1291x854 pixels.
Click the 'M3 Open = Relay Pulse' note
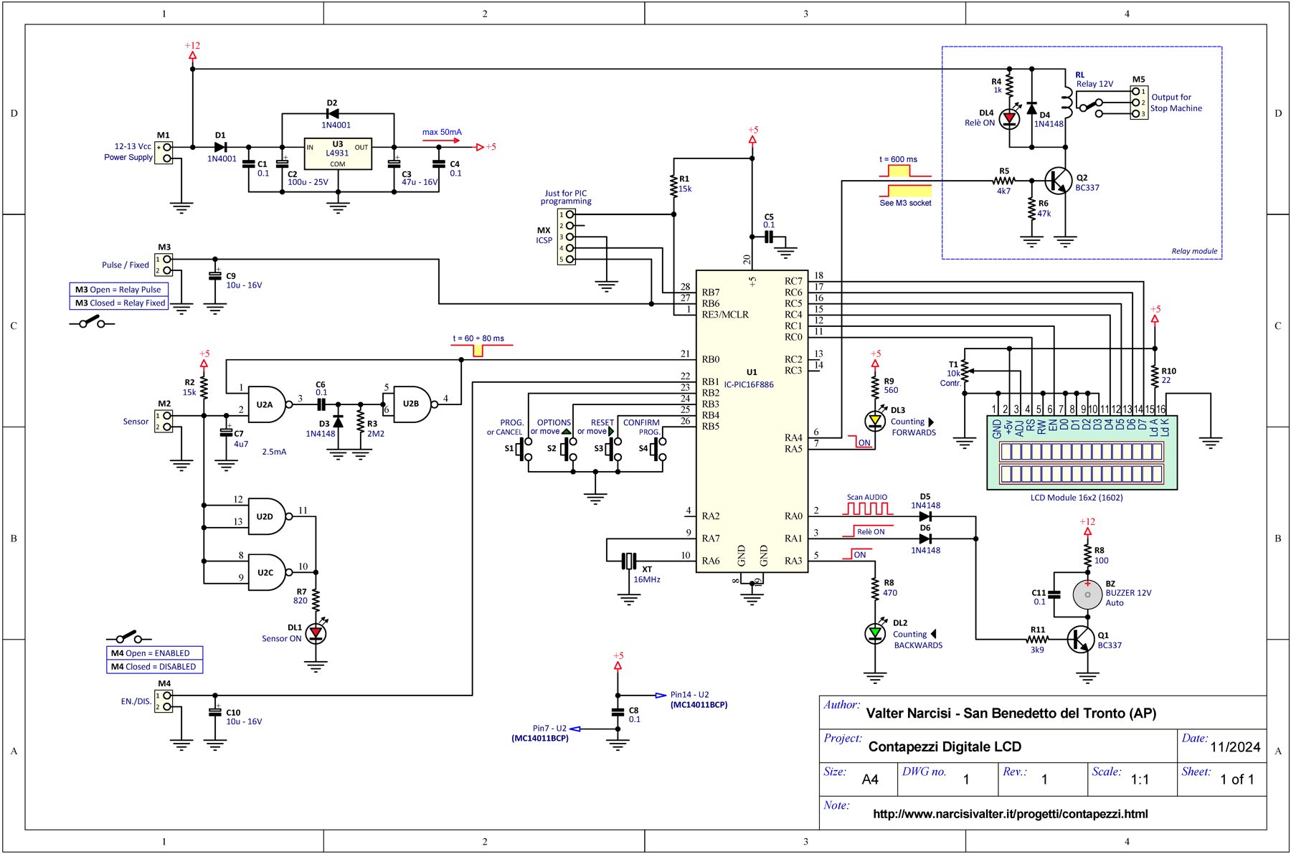[x=118, y=290]
